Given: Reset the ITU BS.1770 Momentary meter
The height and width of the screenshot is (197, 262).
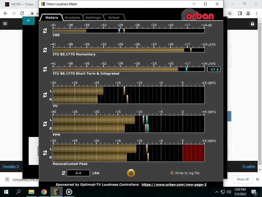Looking at the screenshot, I should click(x=45, y=50).
